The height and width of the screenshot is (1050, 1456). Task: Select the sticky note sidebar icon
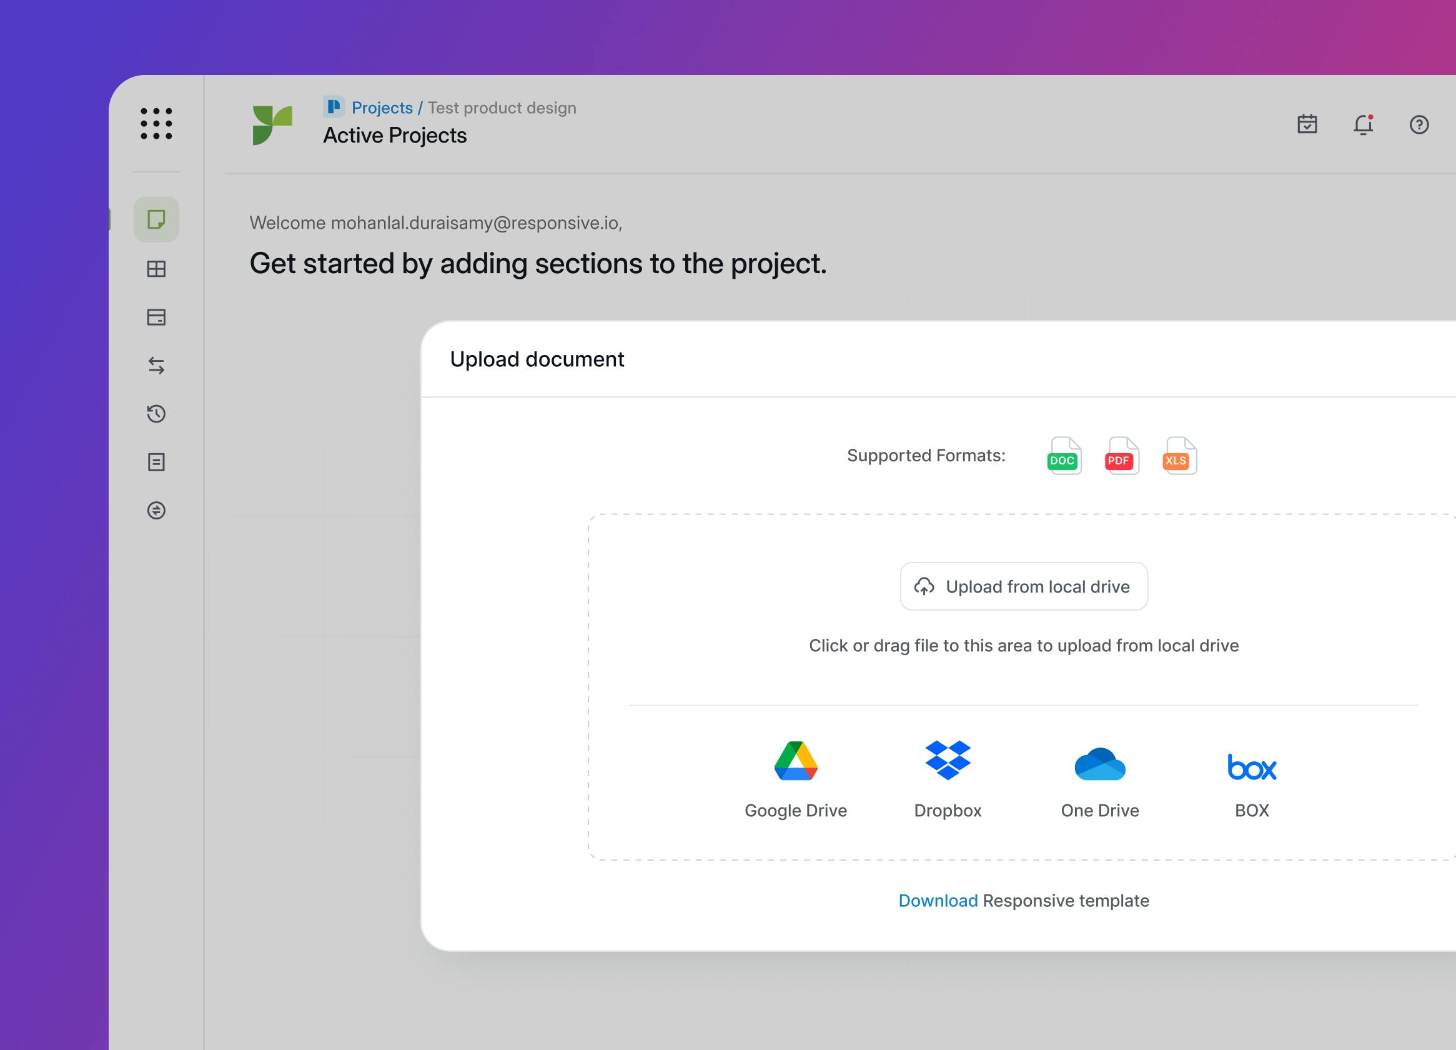[156, 219]
